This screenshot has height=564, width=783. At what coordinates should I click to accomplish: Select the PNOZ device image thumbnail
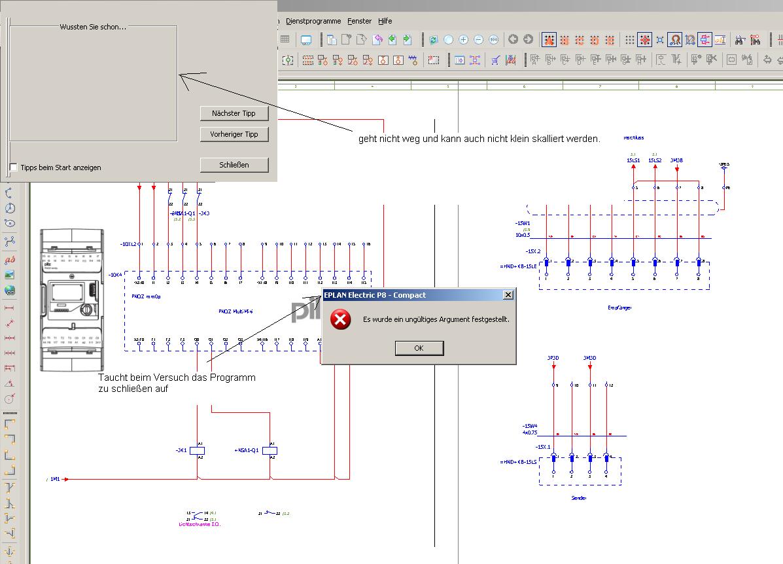[x=72, y=300]
